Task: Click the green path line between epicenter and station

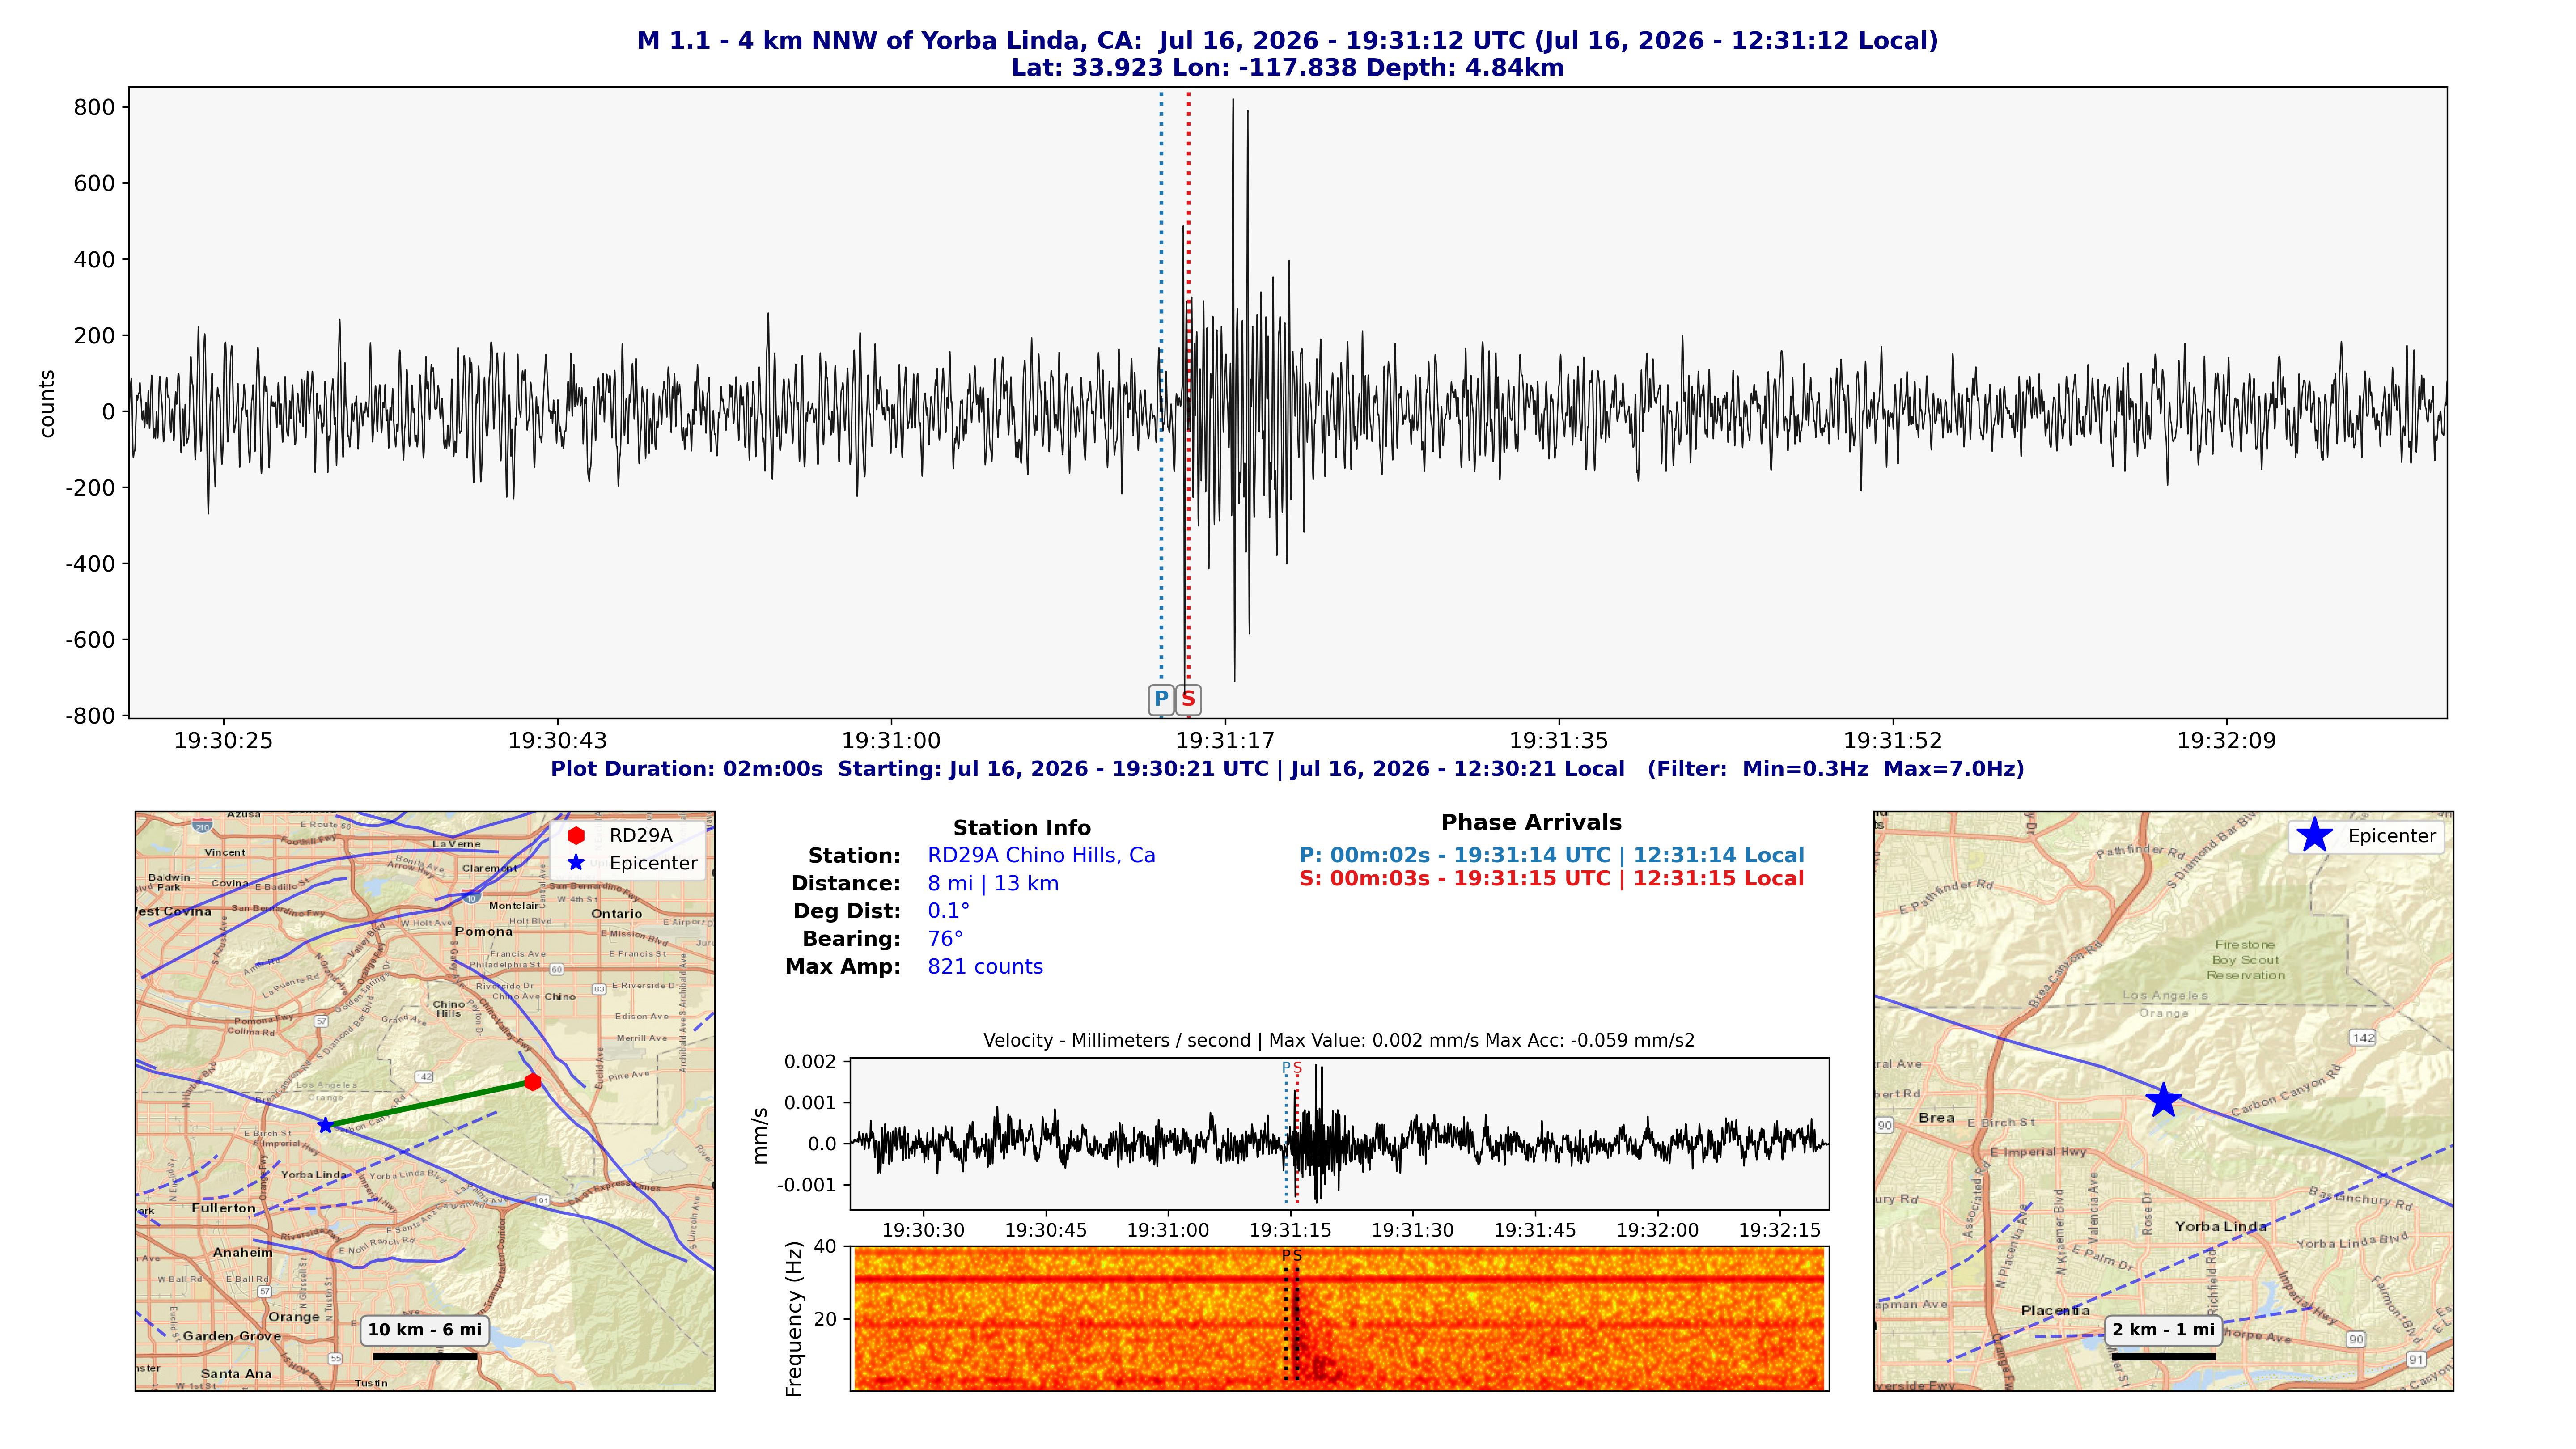Action: tap(429, 1104)
